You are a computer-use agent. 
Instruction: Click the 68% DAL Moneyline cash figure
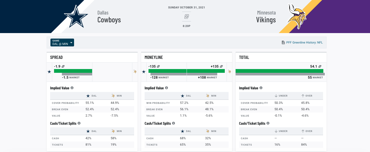click(183, 138)
